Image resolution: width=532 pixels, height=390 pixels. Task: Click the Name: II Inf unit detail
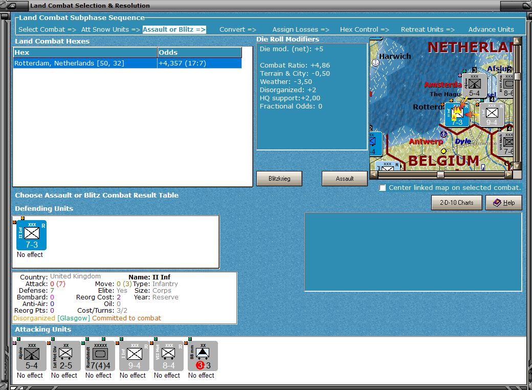[x=149, y=277]
